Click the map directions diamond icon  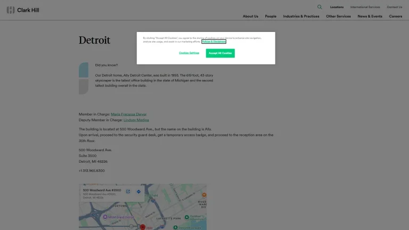coord(138,192)
